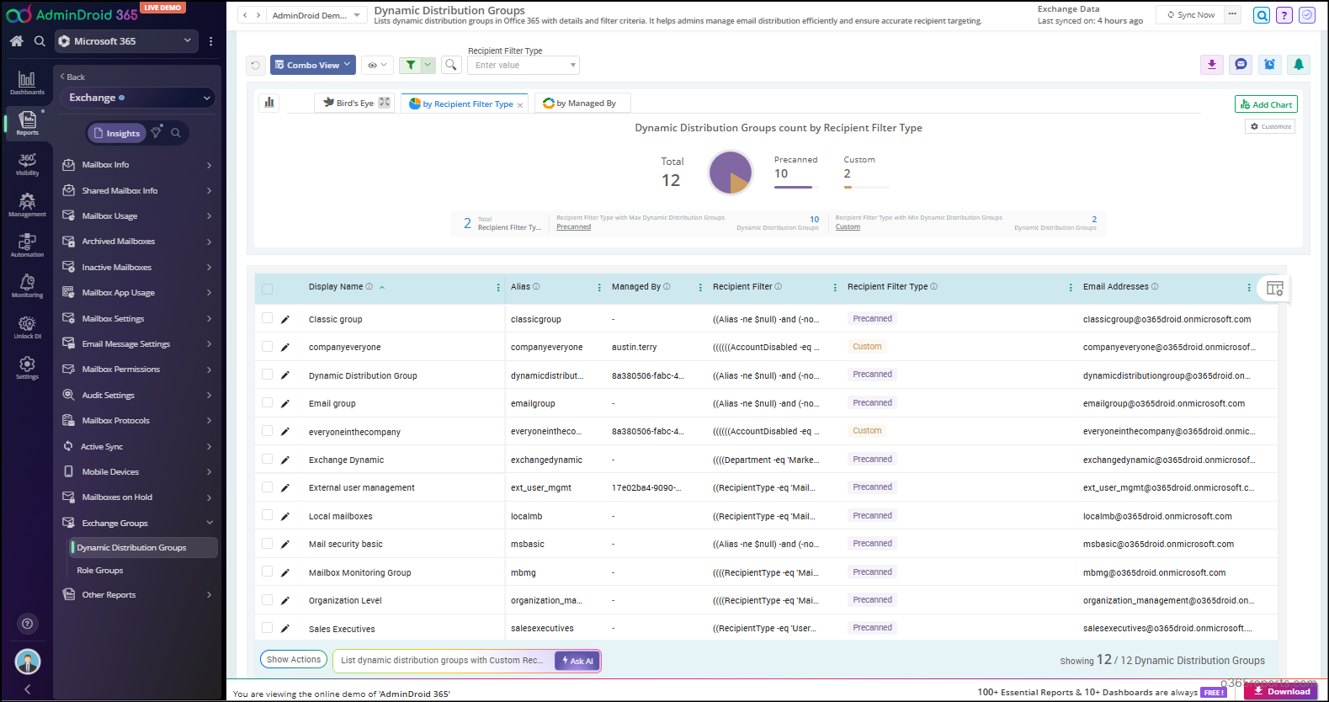Click the report filter funnel beside Insights

point(156,133)
